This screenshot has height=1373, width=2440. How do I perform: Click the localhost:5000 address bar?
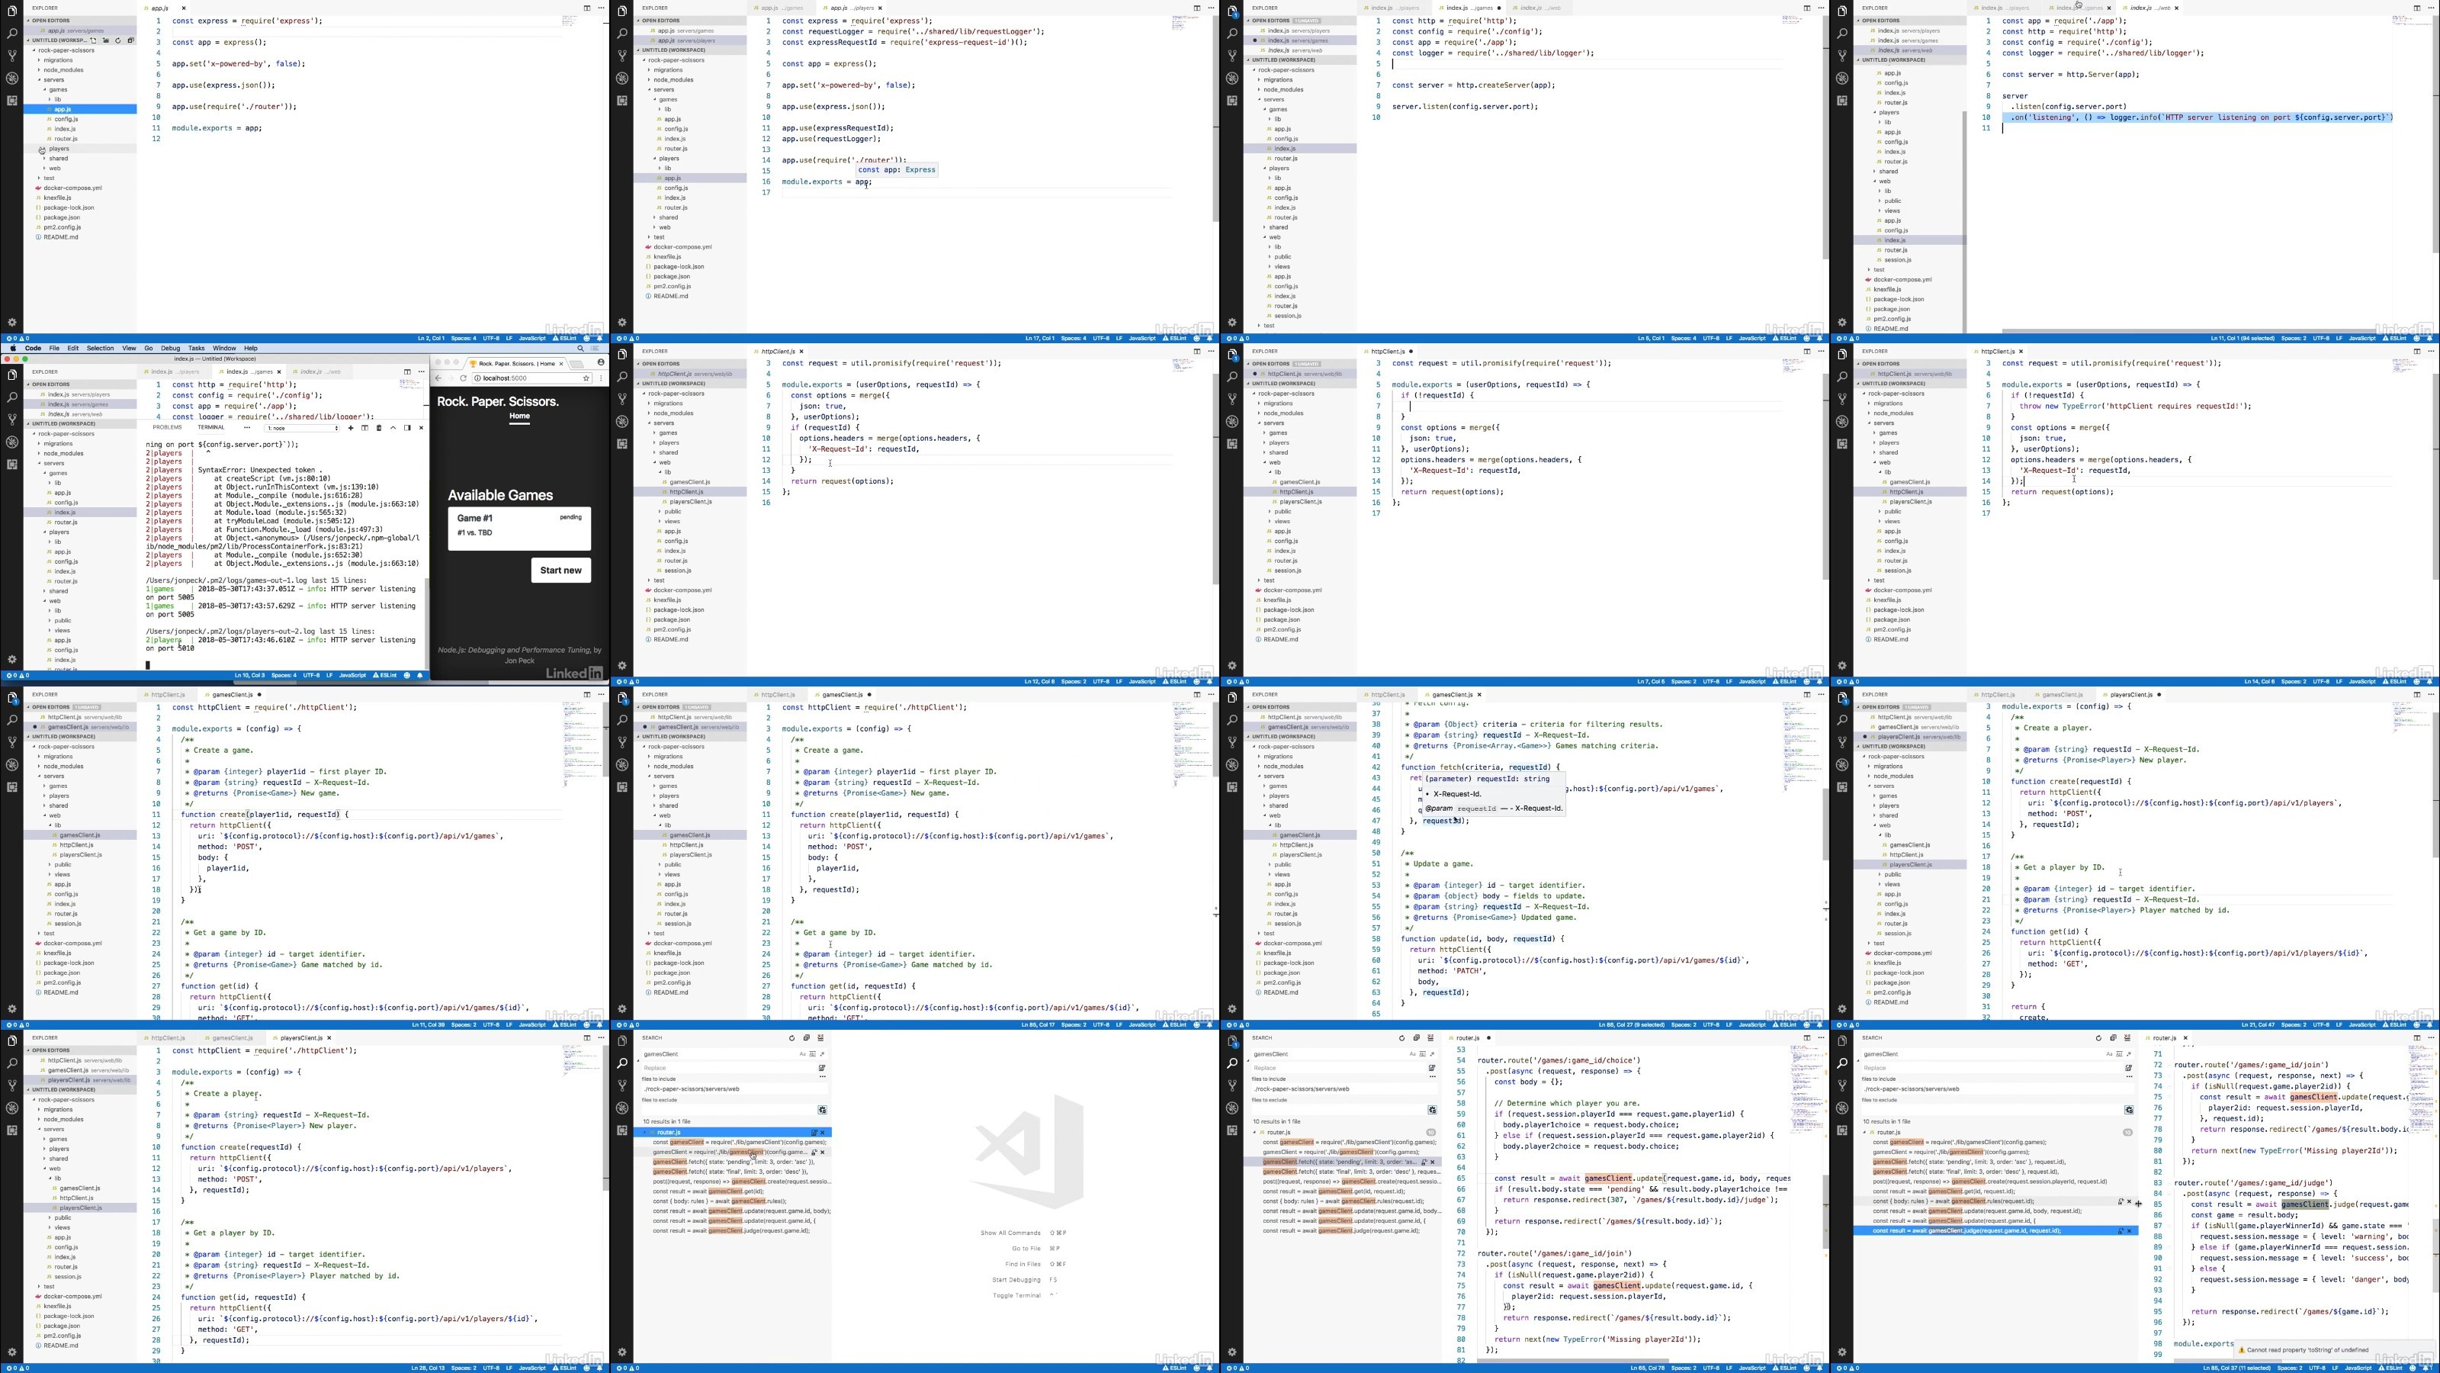[x=532, y=378]
